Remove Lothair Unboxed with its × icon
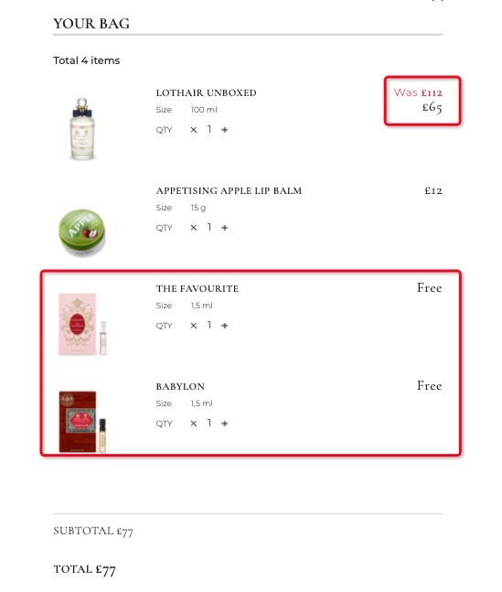Viewport: 502px width, 592px height. pos(194,130)
